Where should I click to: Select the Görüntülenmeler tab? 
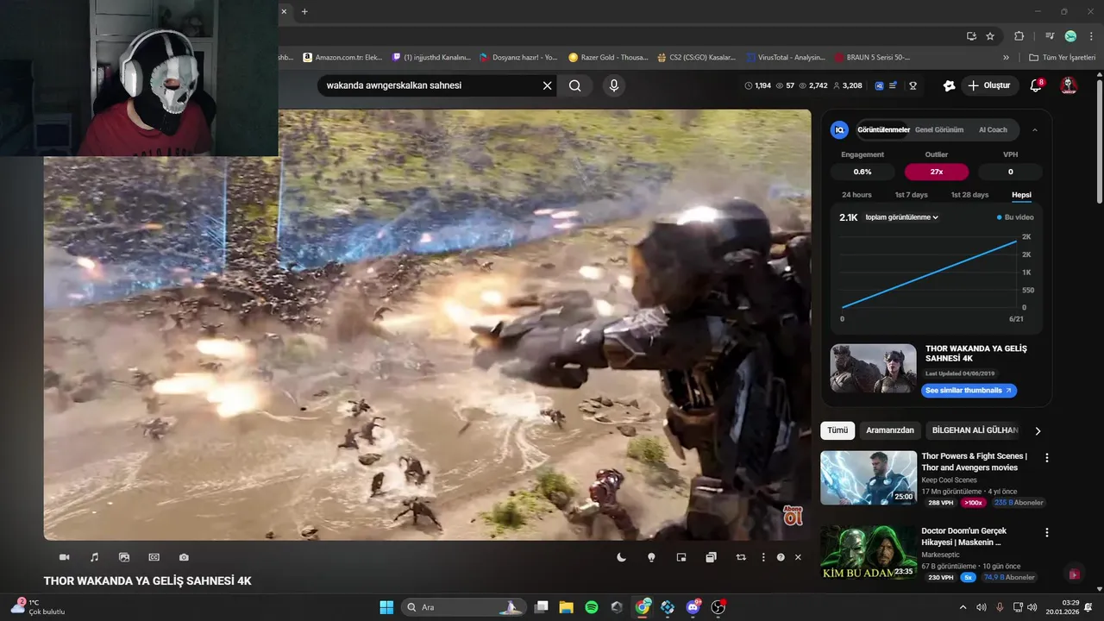click(x=883, y=130)
